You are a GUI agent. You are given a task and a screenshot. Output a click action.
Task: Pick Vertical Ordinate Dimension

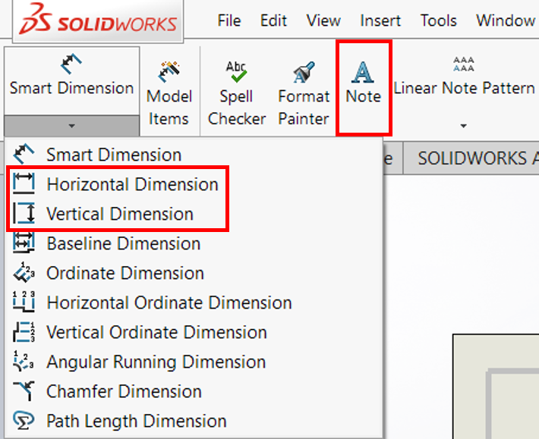(x=194, y=332)
